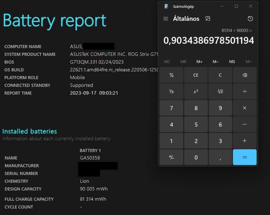Click the BATTERY 1 column header

click(x=90, y=151)
